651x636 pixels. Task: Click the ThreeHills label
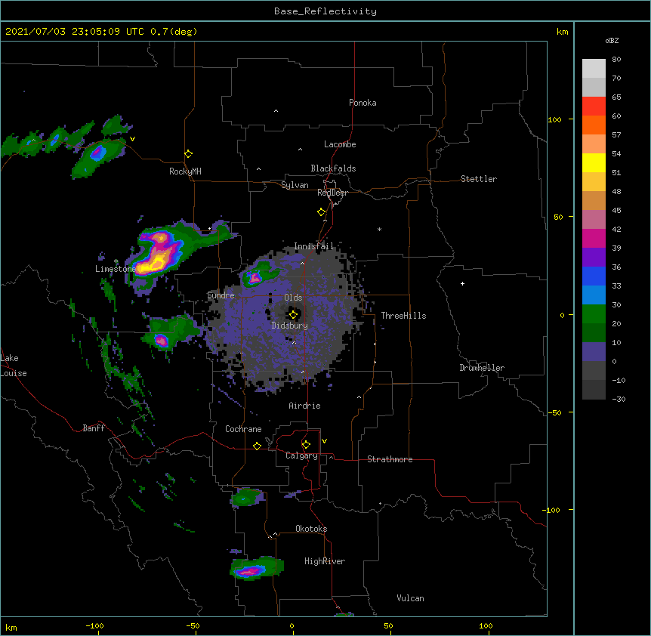403,316
